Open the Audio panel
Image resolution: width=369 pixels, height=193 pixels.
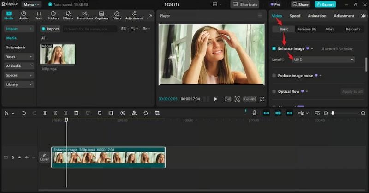coord(24,15)
